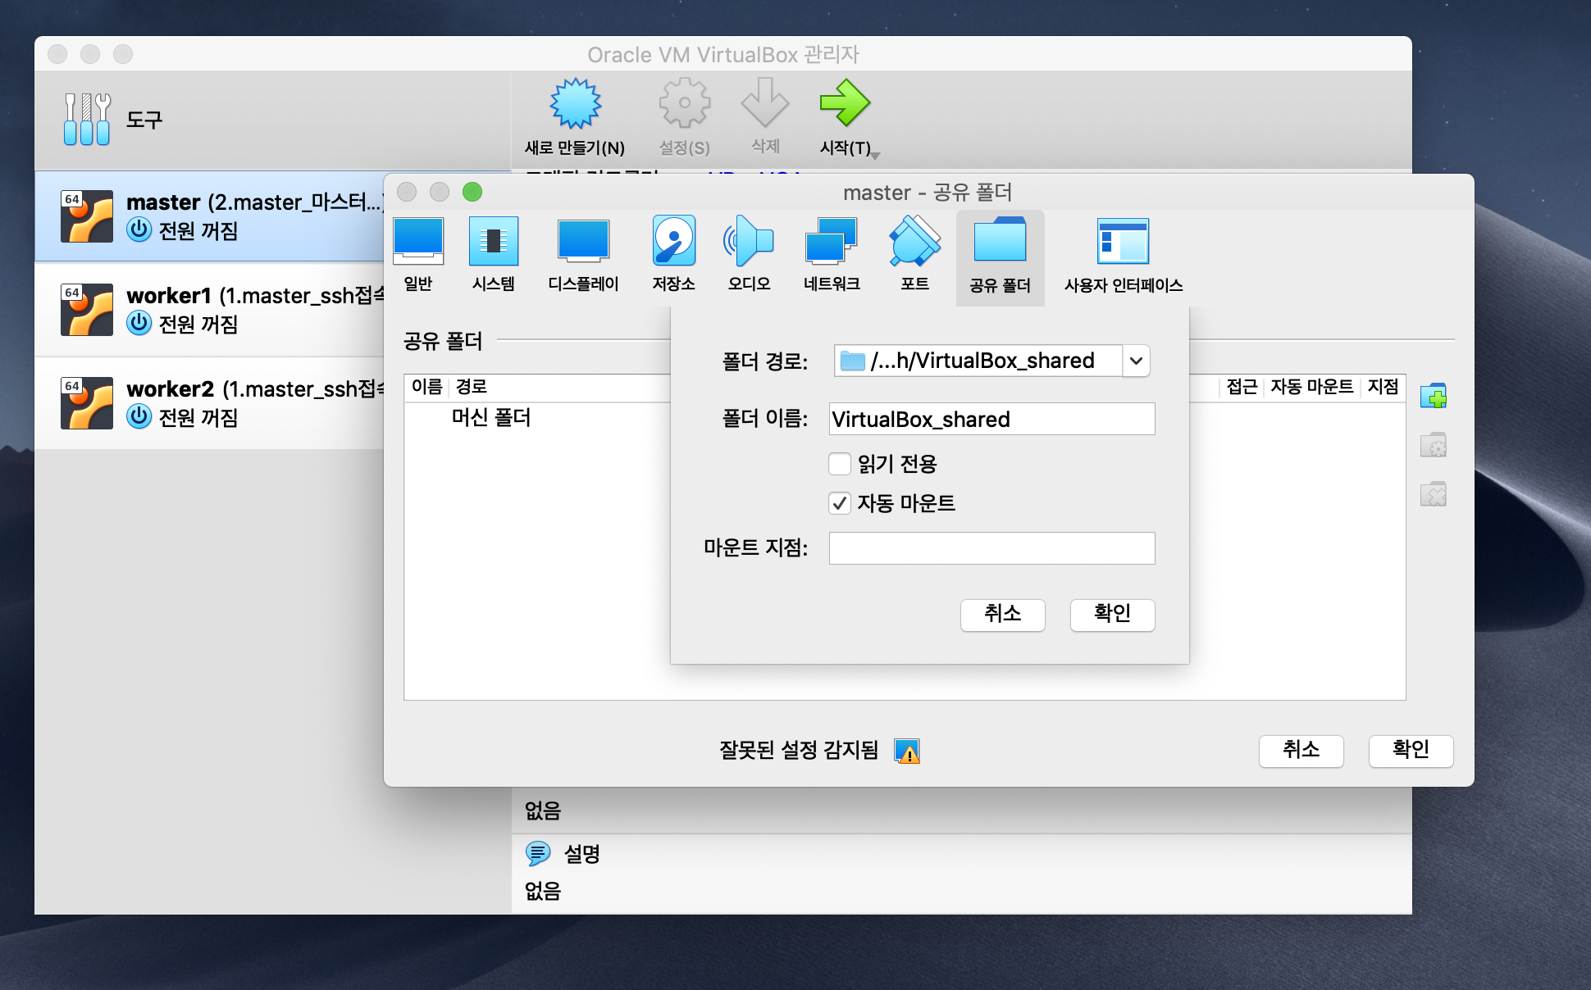Select the worker2 virtual machine

209,403
